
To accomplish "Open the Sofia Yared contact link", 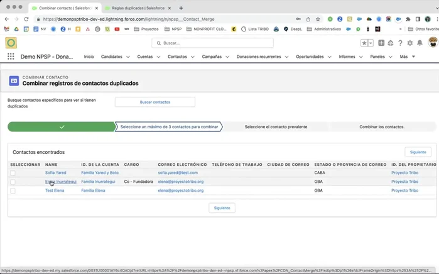I will click(x=55, y=173).
